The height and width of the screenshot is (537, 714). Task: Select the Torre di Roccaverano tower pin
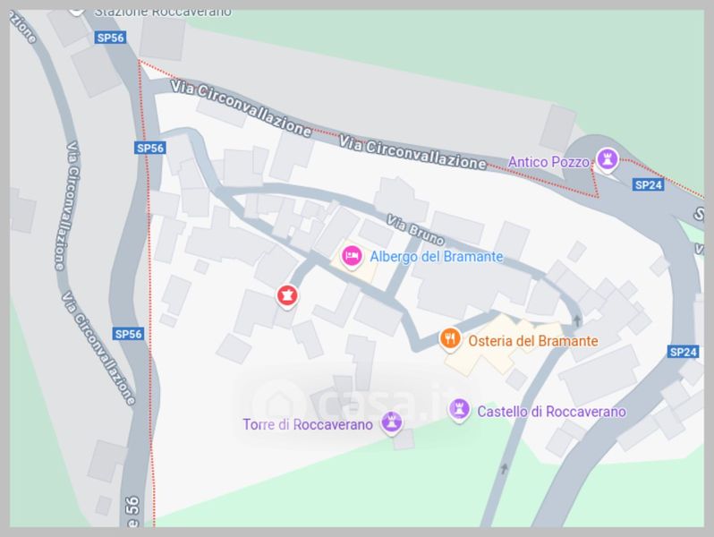(392, 422)
